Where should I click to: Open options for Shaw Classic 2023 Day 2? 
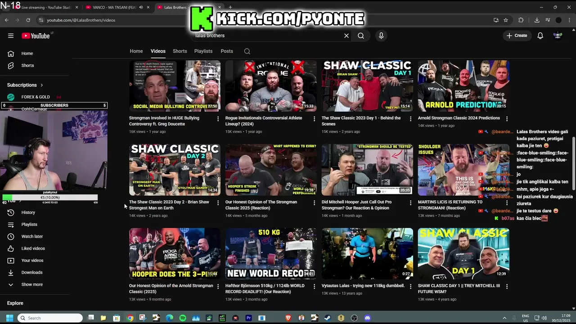[218, 203]
